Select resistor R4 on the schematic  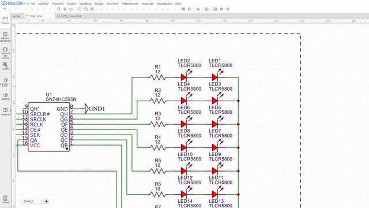[157, 148]
